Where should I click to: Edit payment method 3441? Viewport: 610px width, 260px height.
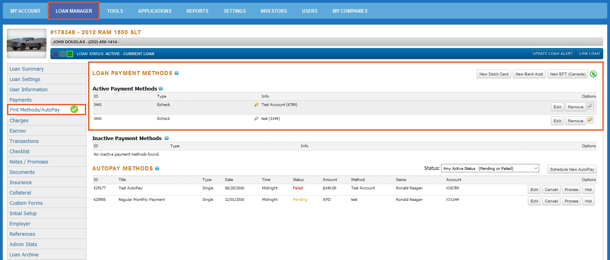(558, 107)
